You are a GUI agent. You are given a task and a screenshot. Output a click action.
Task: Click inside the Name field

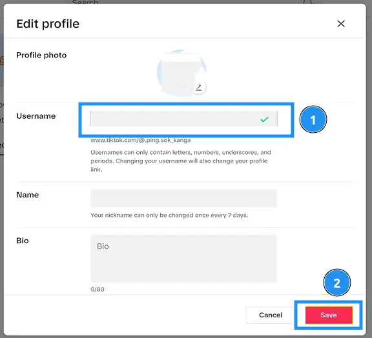click(x=183, y=198)
